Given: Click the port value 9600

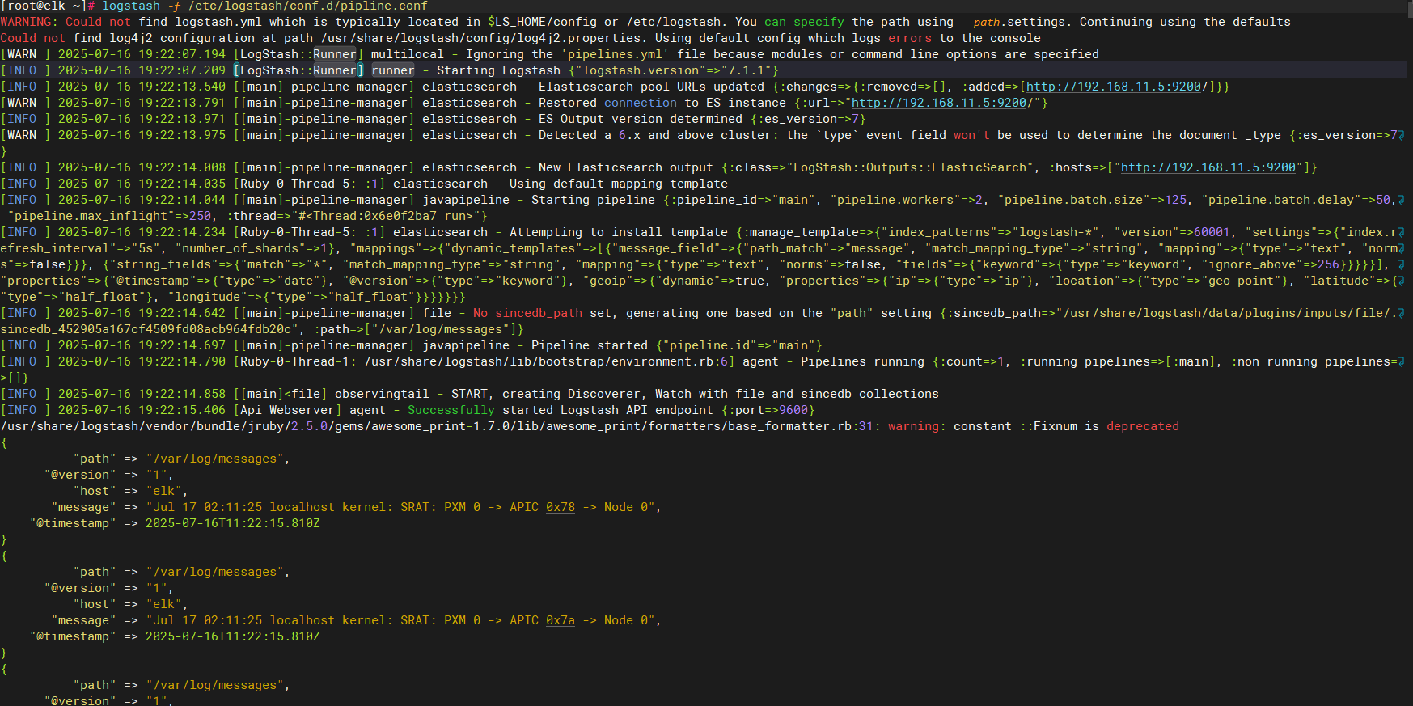Looking at the screenshot, I should coord(793,410).
